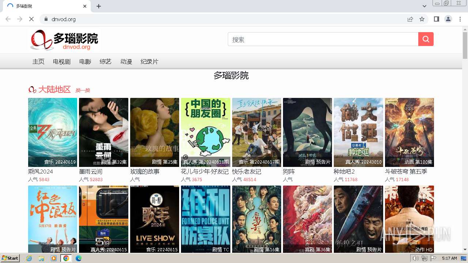Click the 5:17 AM taskbar clock

pyautogui.click(x=449, y=258)
